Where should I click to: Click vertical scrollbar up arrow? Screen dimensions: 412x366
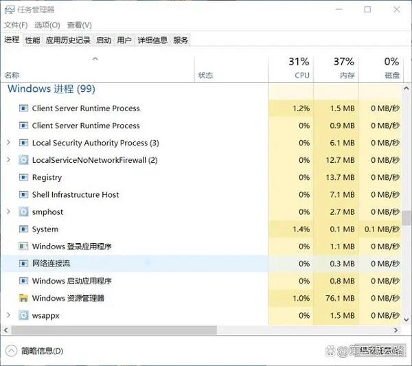point(407,89)
